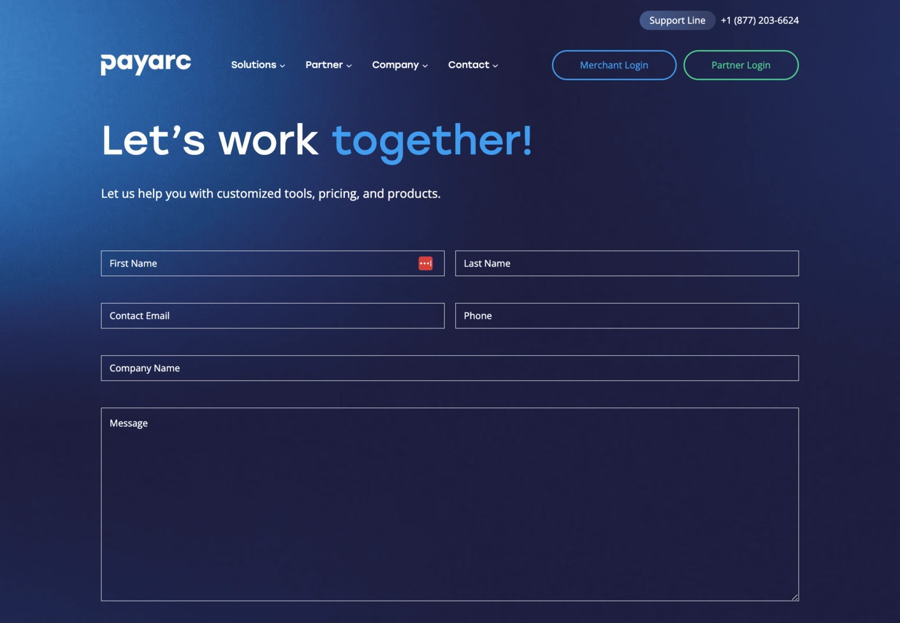Open the Company dropdown menu
Image resolution: width=900 pixels, height=623 pixels.
(x=400, y=65)
